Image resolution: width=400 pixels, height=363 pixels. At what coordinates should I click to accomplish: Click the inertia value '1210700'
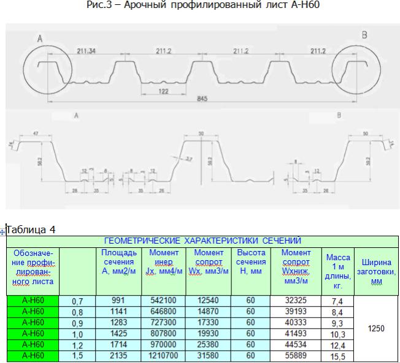click(x=163, y=356)
